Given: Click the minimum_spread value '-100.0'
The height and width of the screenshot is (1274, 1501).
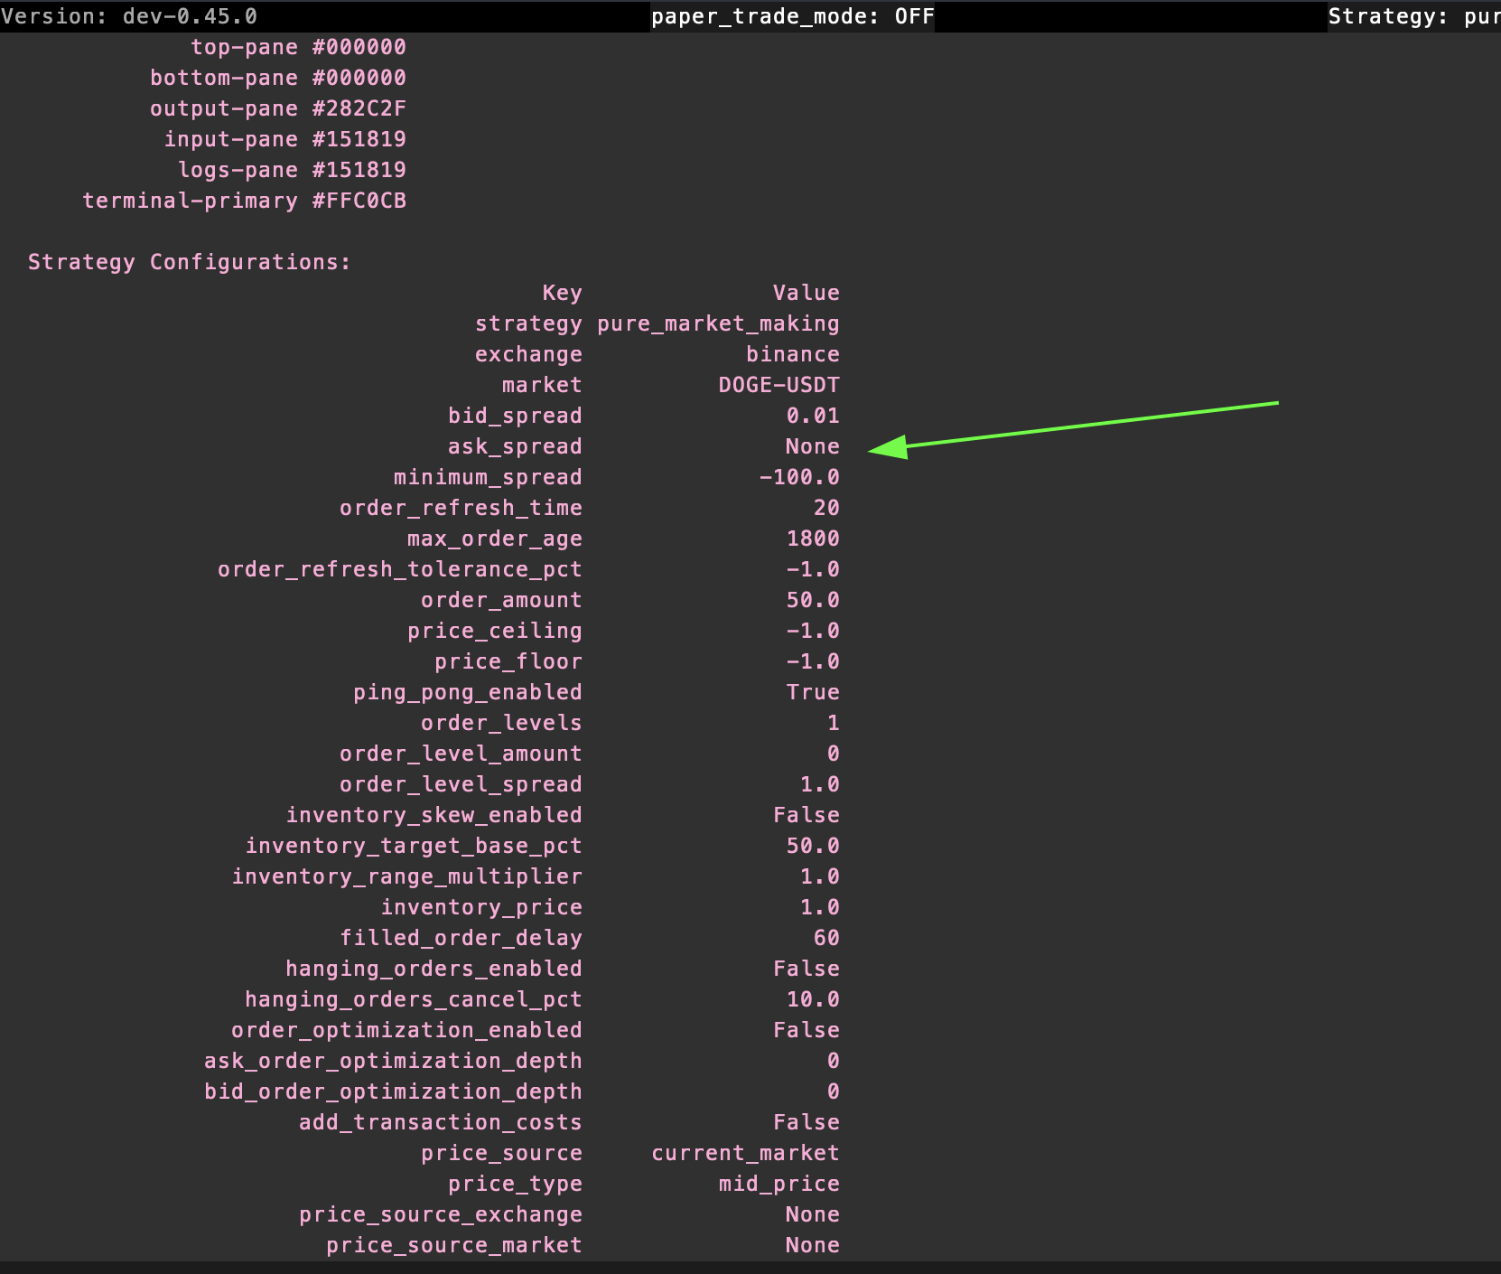Looking at the screenshot, I should tap(799, 477).
